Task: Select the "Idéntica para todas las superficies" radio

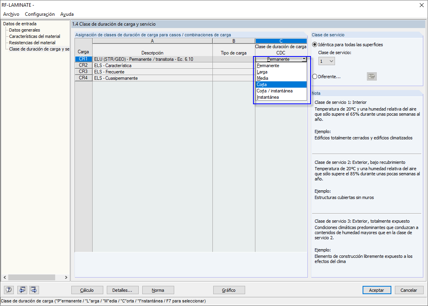Action: (314, 45)
